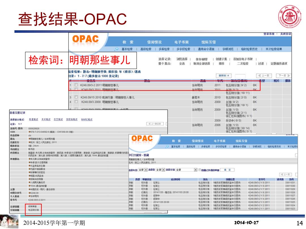Image resolution: width=306 pixels, height=229 pixels.
Task: Click author 姜若木 in row 3
Action: click(196, 97)
